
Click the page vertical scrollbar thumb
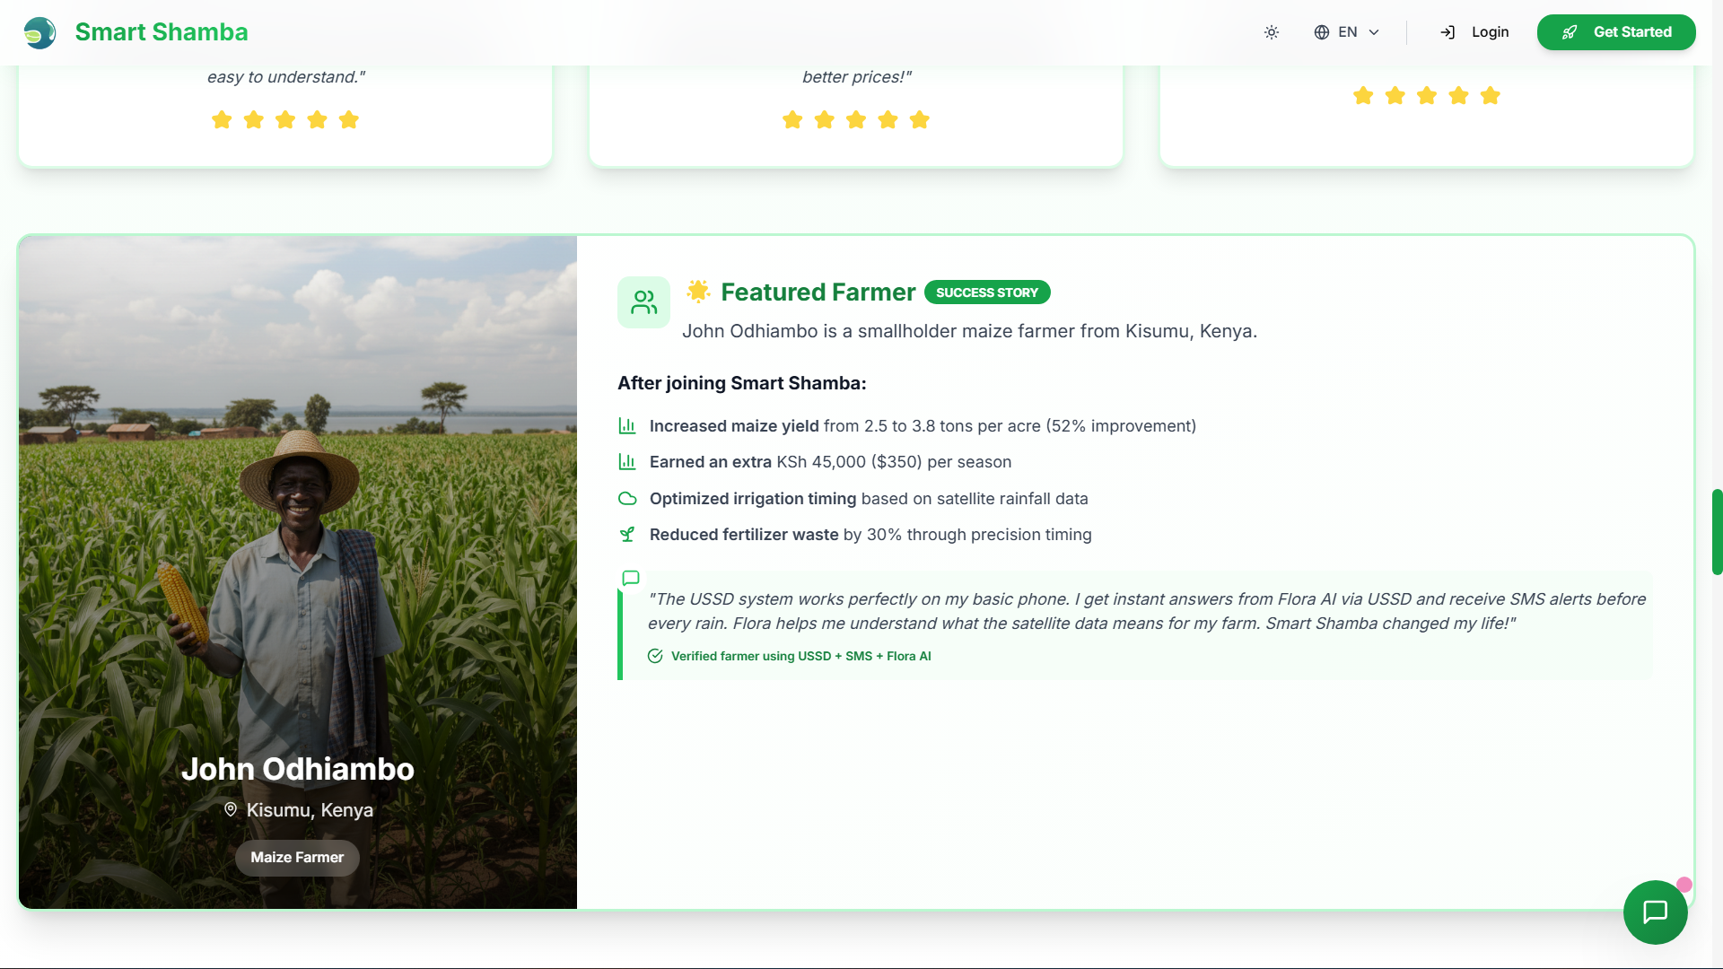(1716, 531)
